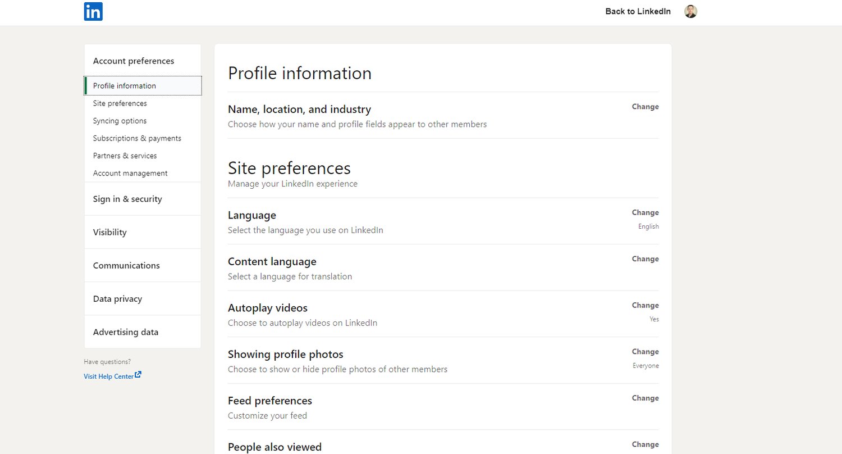Change the Content language for translation
This screenshot has width=842, height=454.
(645, 258)
